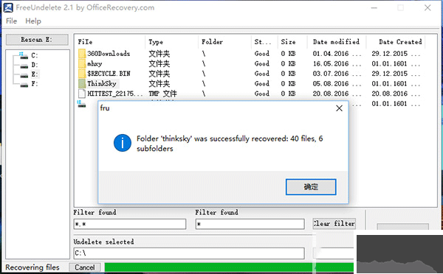This screenshot has height=274, width=443.
Task: Click drive label C: in tree
Action: 35,55
